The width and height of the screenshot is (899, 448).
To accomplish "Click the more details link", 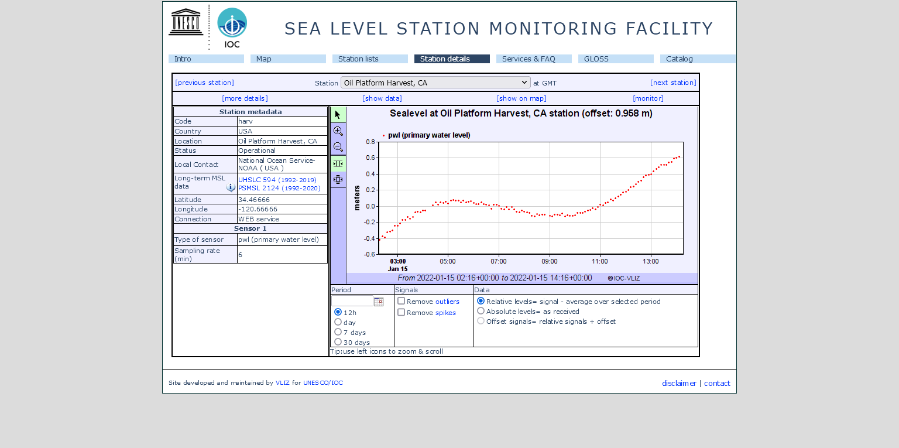I will (x=245, y=98).
